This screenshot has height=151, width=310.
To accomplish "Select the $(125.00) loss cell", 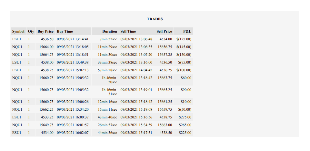I will tap(184, 39).
